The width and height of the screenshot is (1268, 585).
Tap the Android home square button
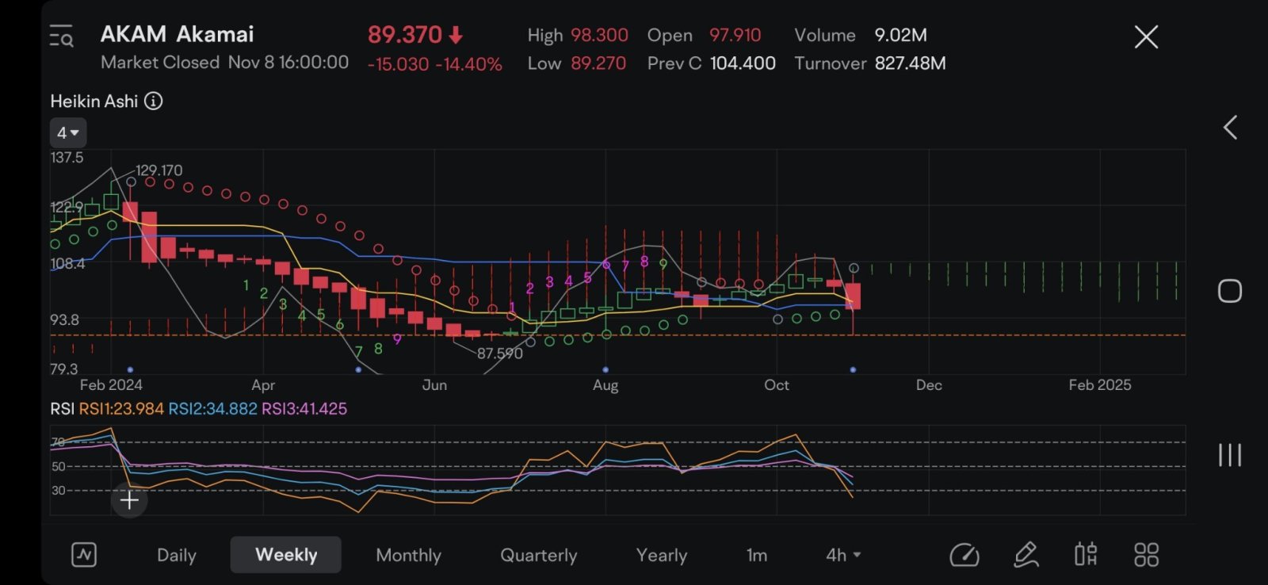pos(1230,291)
